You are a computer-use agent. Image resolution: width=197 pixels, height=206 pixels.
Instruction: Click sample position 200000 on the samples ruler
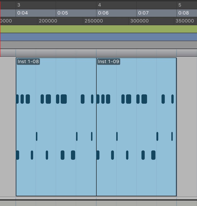pos(48,21)
